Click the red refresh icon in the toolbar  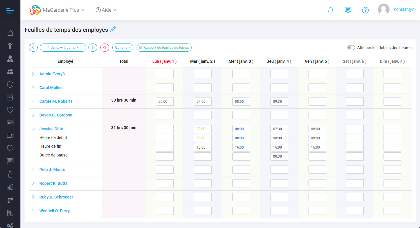point(104,47)
